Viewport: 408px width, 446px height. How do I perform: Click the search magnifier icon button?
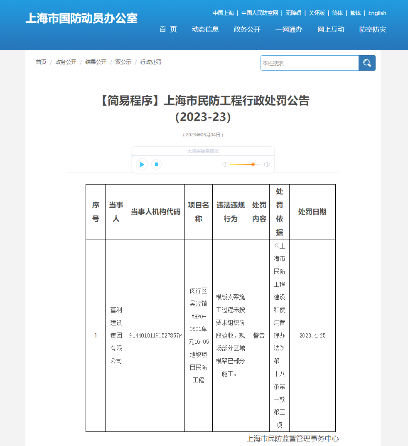click(x=367, y=63)
